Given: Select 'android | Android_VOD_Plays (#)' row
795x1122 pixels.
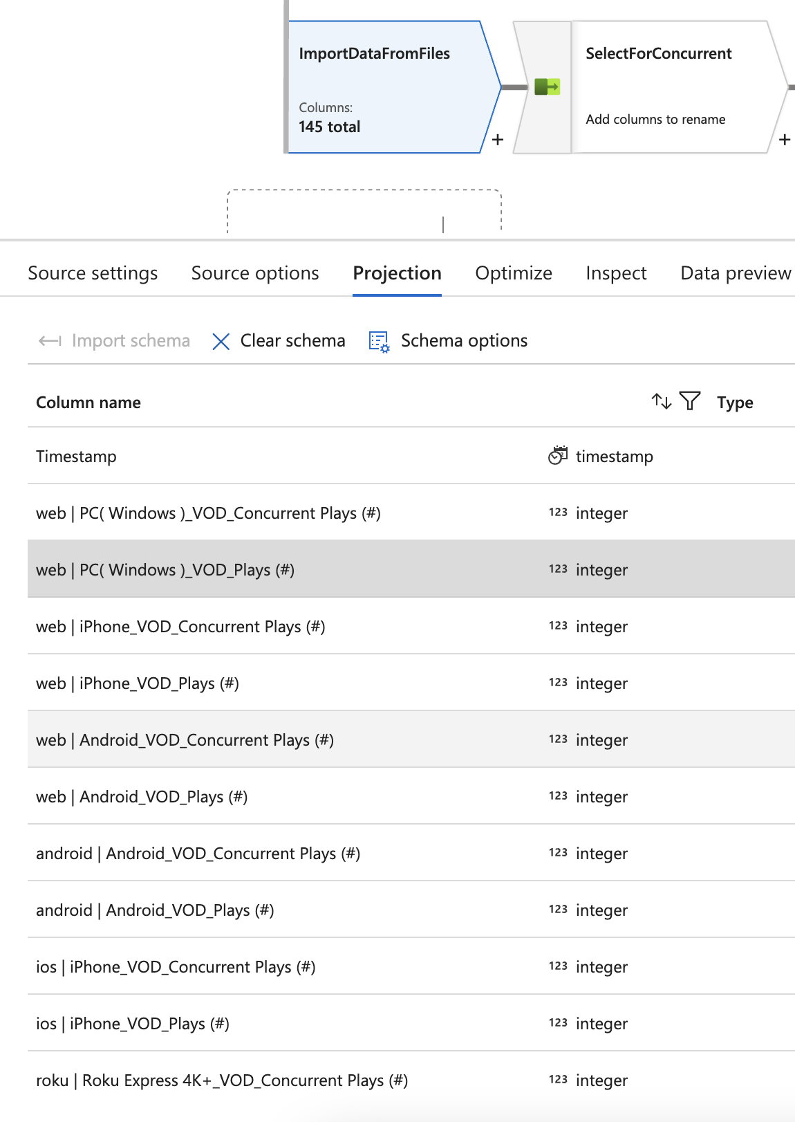Looking at the screenshot, I should coord(411,910).
